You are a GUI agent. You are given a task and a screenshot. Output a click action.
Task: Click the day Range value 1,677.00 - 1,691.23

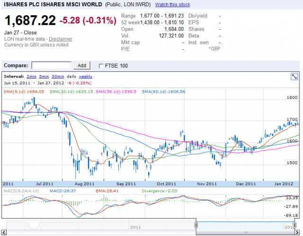point(162,16)
